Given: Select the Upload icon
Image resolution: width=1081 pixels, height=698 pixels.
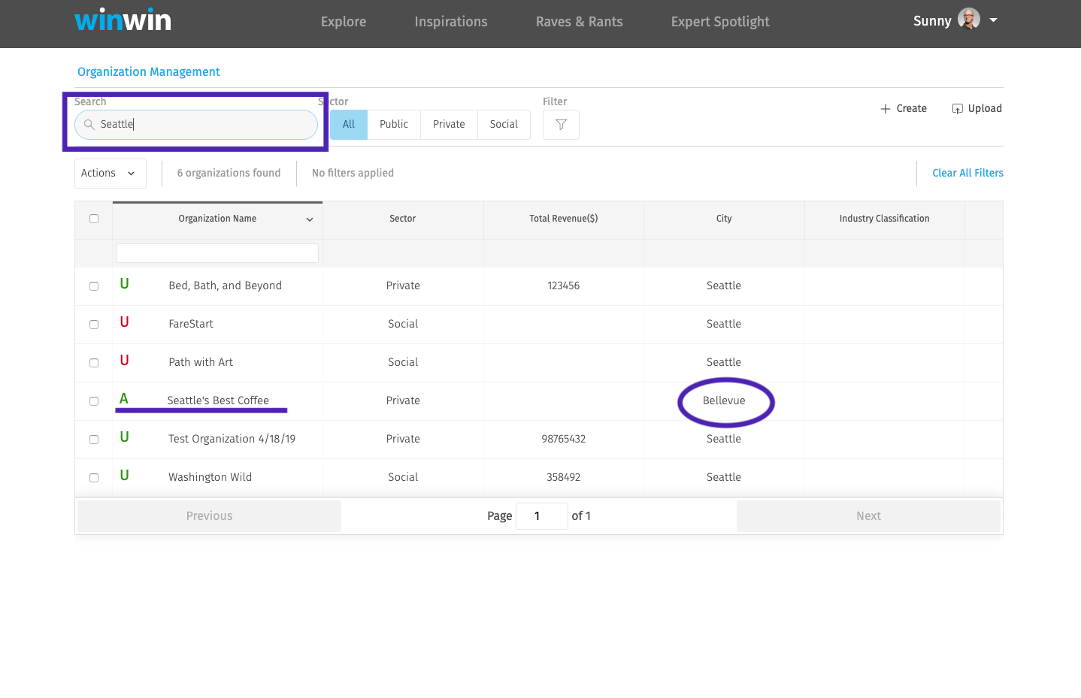Looking at the screenshot, I should (957, 108).
